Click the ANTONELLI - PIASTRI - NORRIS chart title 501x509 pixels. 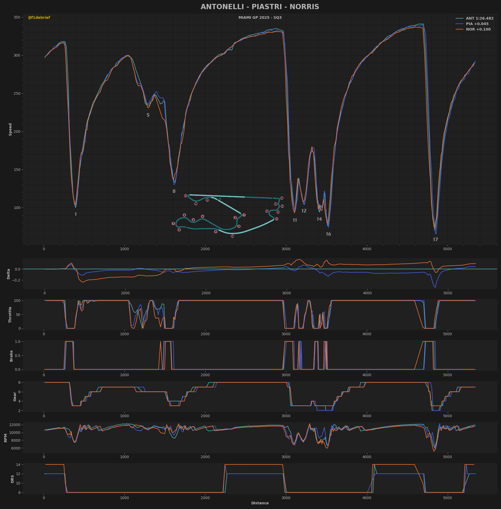pyautogui.click(x=260, y=7)
